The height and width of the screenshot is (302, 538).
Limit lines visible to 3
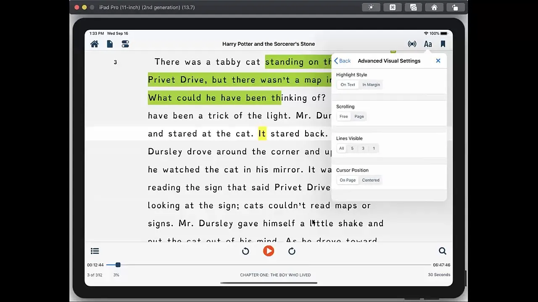click(363, 148)
